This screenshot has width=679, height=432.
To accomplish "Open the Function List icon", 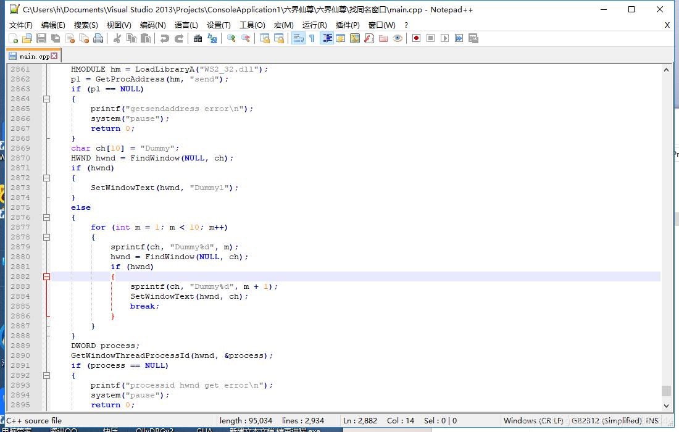I will pyautogui.click(x=369, y=38).
